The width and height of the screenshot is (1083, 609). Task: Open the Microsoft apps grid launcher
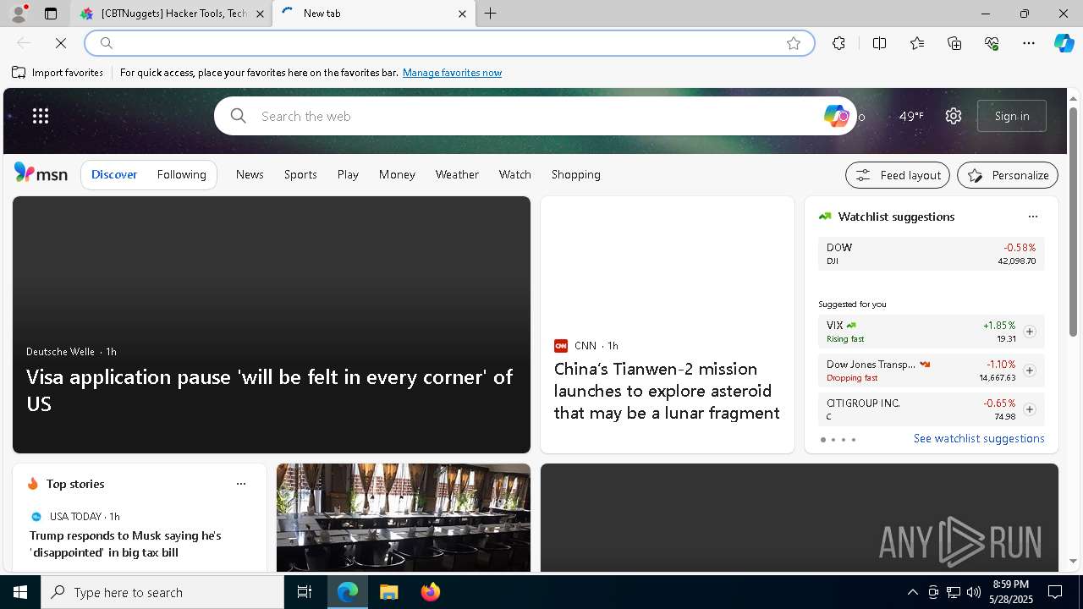click(41, 116)
